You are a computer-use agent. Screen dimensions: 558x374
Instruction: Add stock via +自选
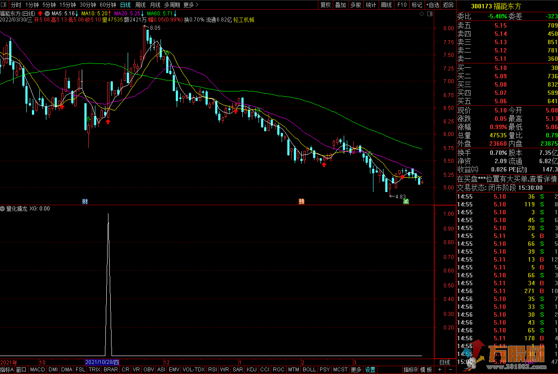tap(432, 5)
